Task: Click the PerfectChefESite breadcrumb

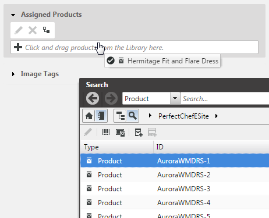Action: pyautogui.click(x=183, y=116)
